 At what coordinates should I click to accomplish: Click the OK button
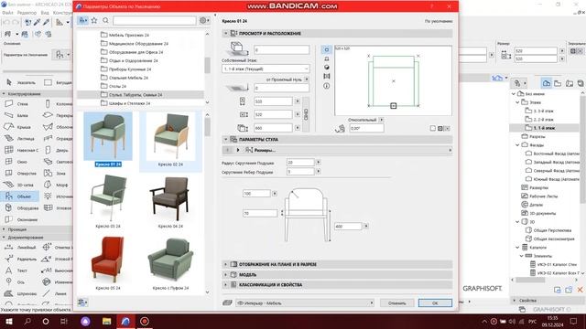(435, 302)
